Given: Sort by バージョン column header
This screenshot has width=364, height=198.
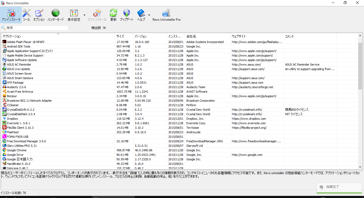Looking at the screenshot, I should coord(150,36).
